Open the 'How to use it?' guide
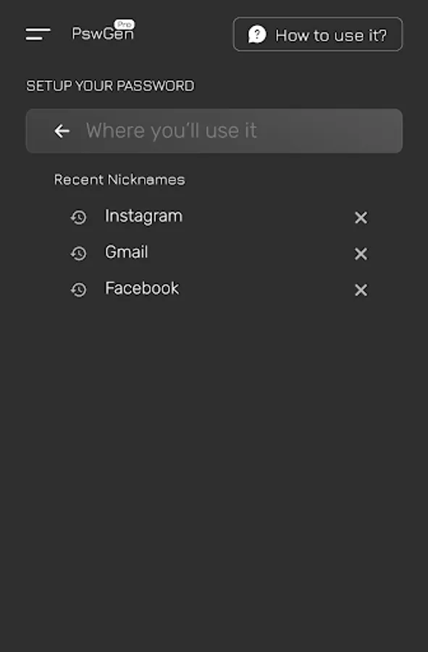Viewport: 428px width, 652px height. coord(317,34)
